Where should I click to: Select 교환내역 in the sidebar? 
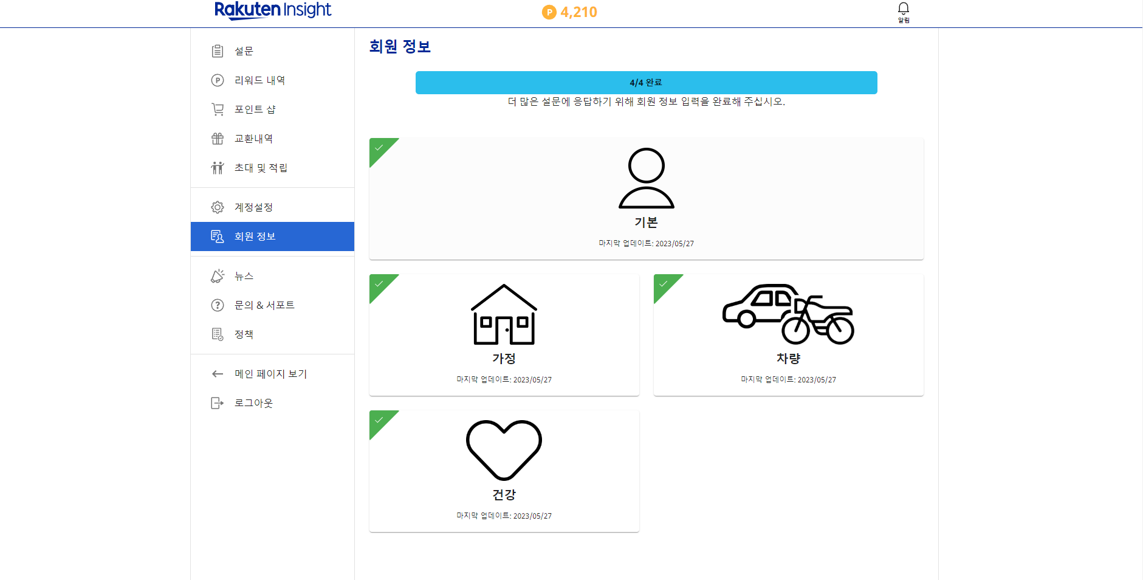pos(272,139)
